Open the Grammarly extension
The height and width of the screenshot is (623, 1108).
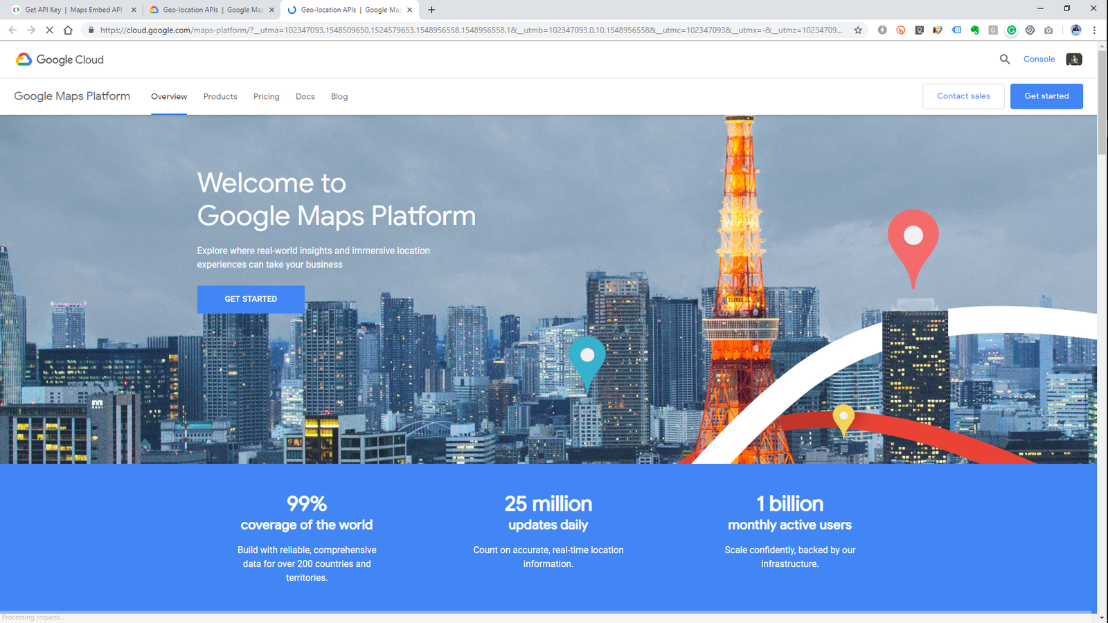(x=1012, y=30)
